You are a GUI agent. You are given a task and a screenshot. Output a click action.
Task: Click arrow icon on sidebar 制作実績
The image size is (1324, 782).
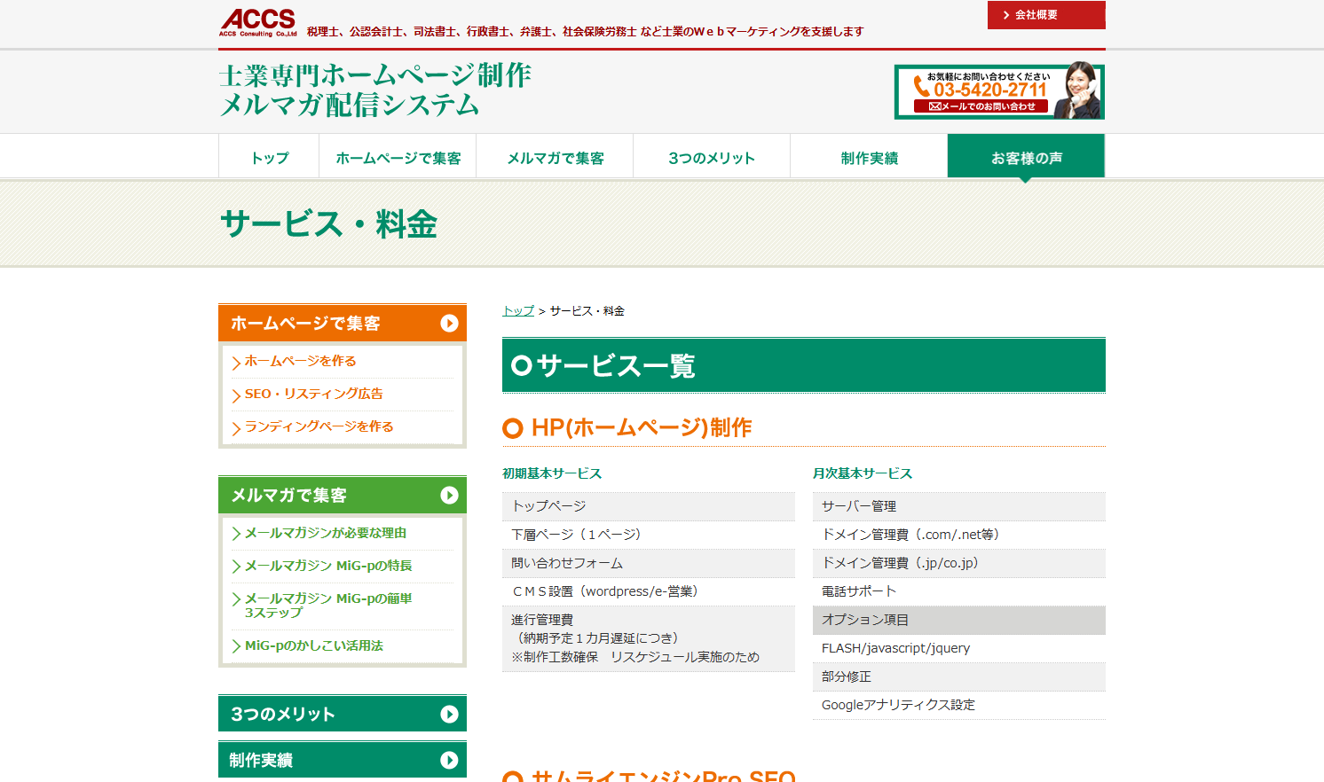450,760
